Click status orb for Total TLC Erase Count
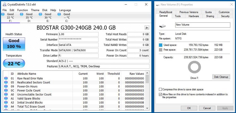236x113 pixels. [6, 106]
